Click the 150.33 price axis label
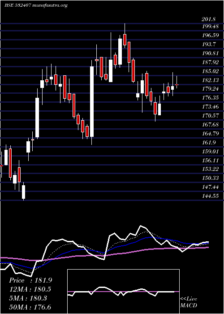 tap(210, 178)
